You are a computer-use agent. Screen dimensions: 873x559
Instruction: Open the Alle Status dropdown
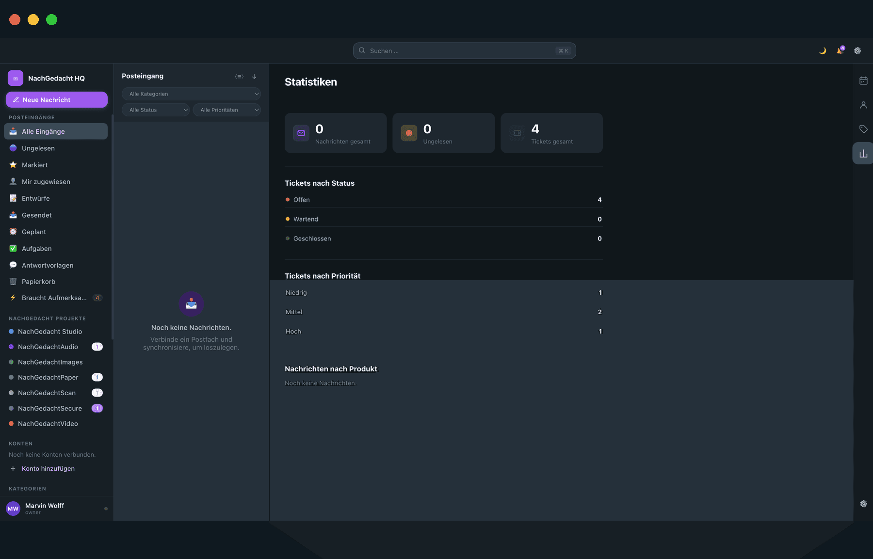pos(156,110)
